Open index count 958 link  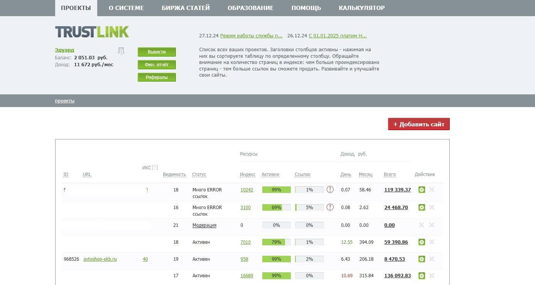coord(244,259)
